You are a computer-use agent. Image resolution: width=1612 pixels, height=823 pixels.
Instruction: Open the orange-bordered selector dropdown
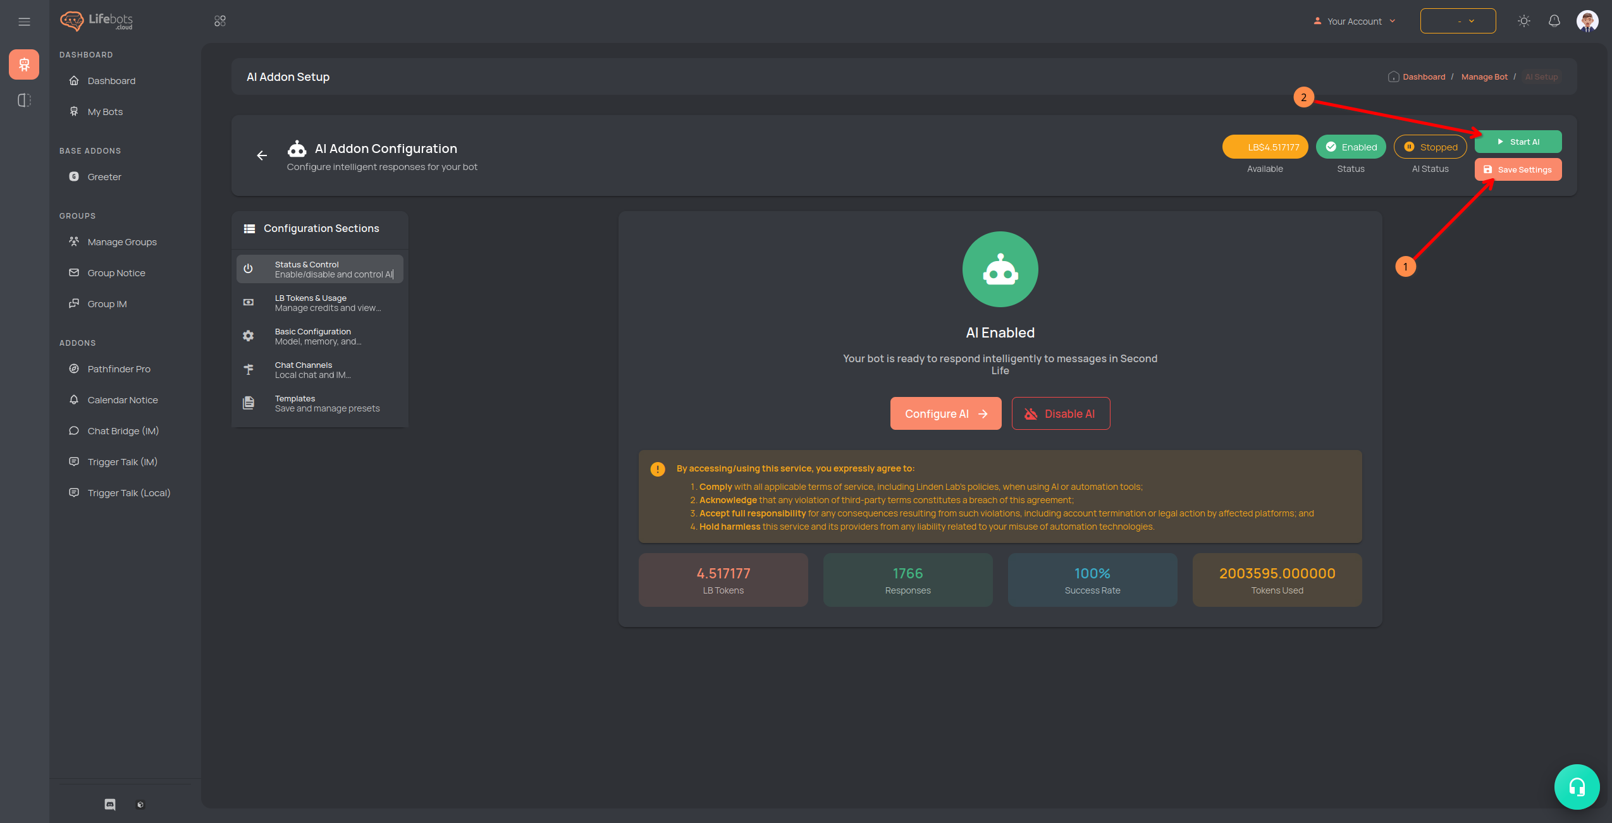pyautogui.click(x=1458, y=21)
